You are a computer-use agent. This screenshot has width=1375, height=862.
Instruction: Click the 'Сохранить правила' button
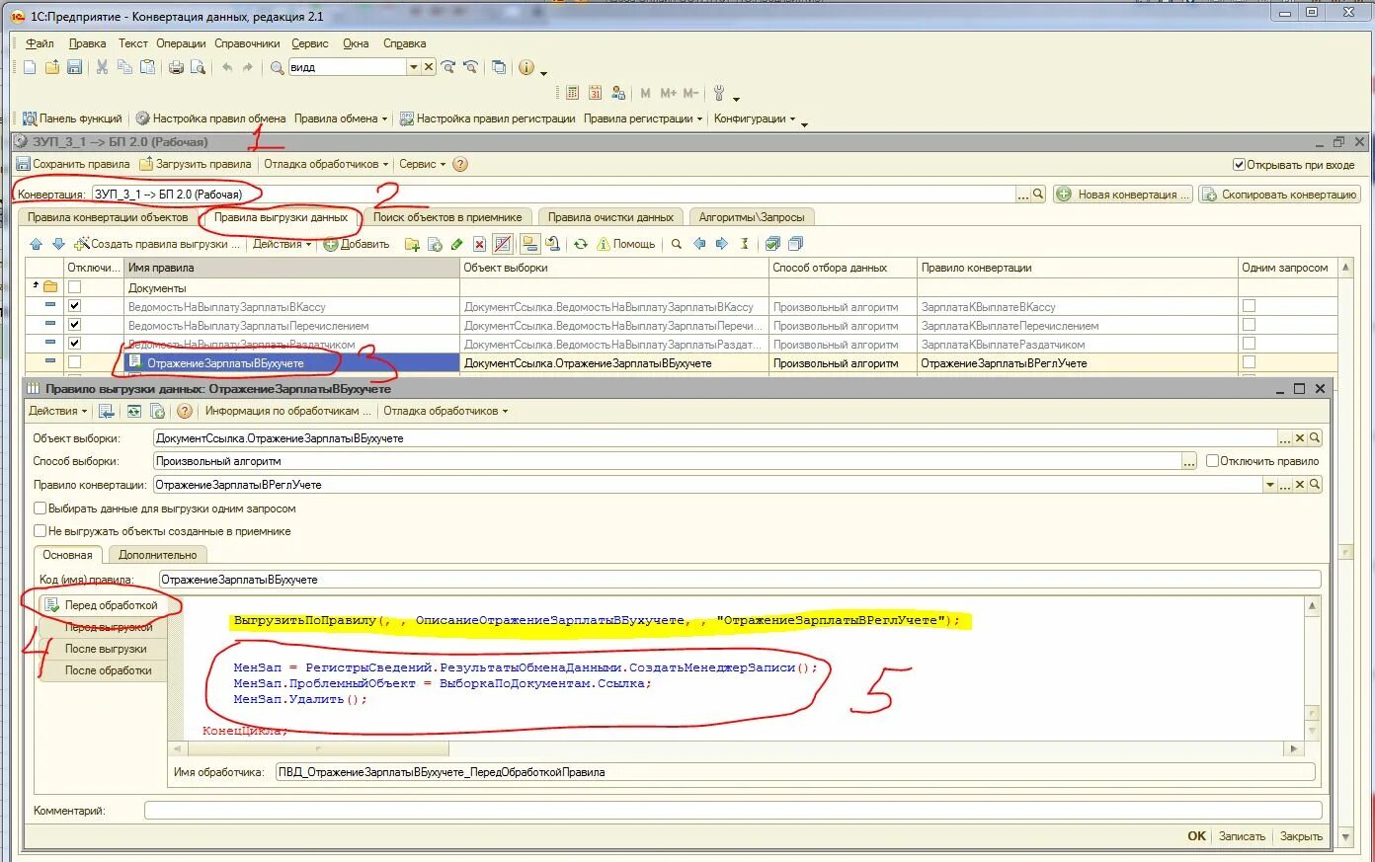tap(74, 164)
